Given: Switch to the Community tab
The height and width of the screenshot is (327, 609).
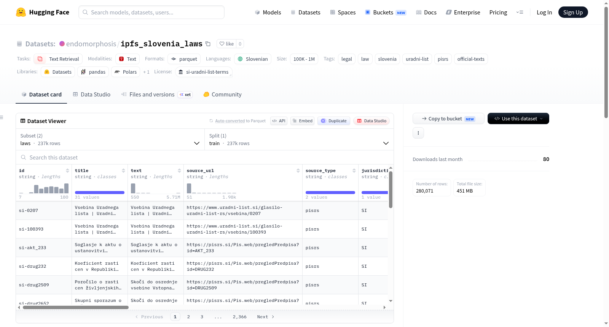Looking at the screenshot, I should click(x=222, y=94).
